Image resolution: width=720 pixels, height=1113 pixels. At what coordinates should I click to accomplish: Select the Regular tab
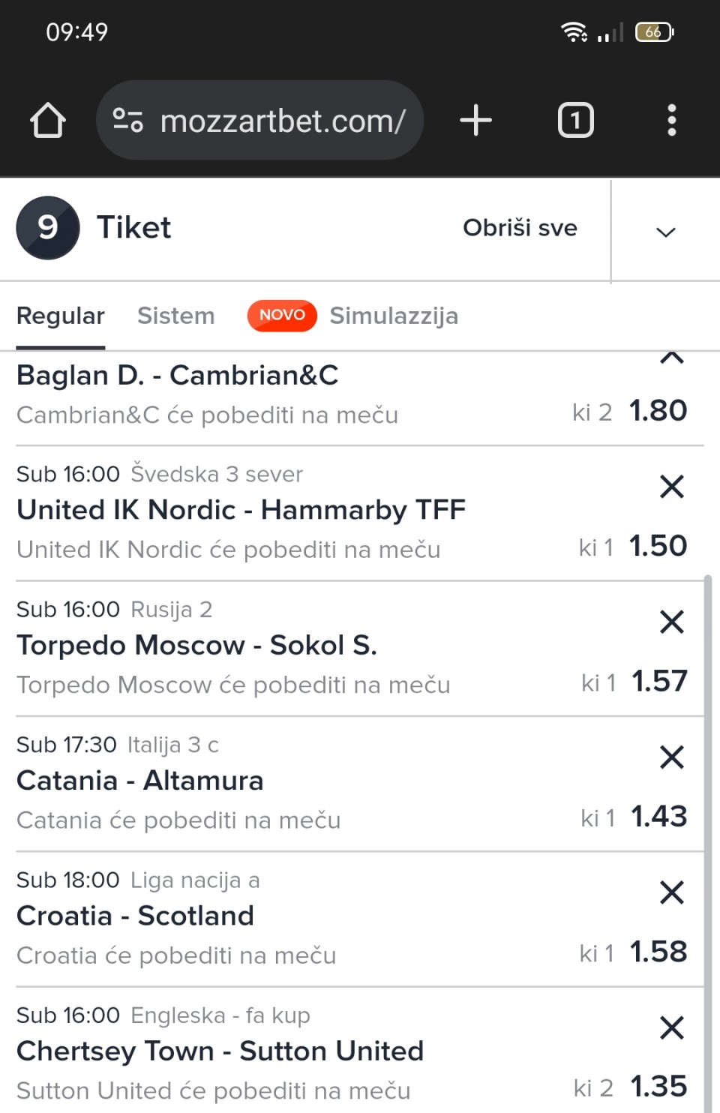coord(61,316)
